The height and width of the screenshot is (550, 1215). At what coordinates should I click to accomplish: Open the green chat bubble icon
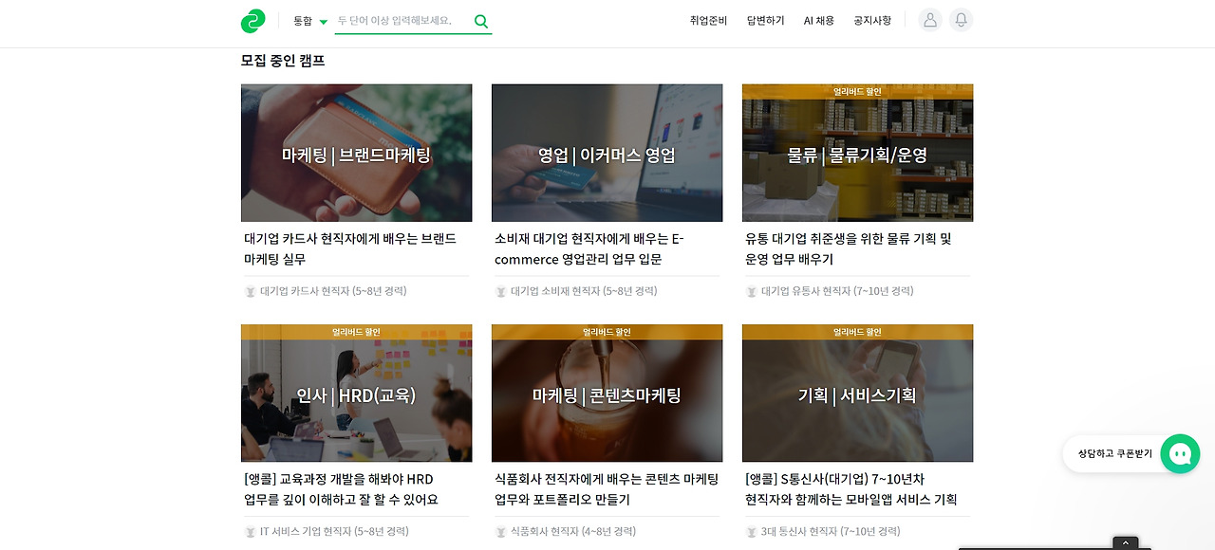(x=1180, y=454)
